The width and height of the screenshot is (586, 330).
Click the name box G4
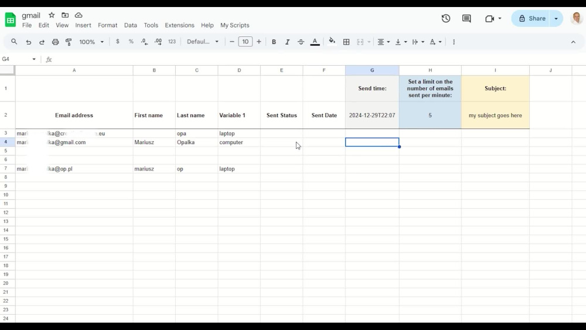point(19,59)
